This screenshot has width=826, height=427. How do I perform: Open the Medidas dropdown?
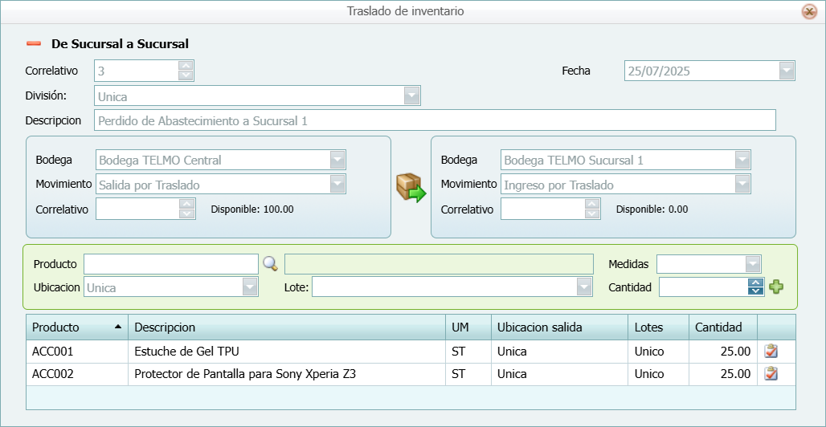[x=752, y=264]
